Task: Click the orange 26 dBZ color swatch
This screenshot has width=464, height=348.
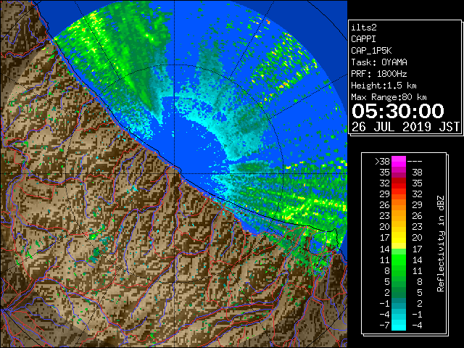Action: click(x=399, y=204)
